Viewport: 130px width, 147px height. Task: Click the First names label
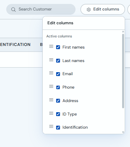point(74,47)
